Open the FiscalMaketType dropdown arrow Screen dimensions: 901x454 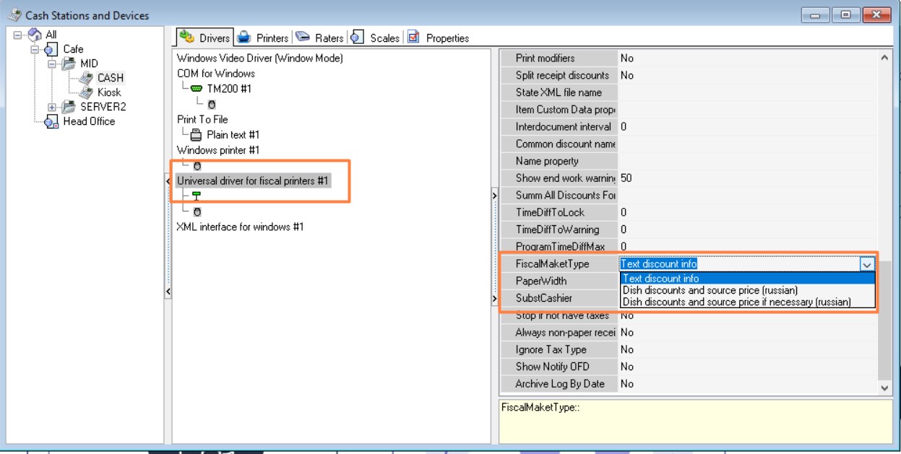pyautogui.click(x=867, y=264)
